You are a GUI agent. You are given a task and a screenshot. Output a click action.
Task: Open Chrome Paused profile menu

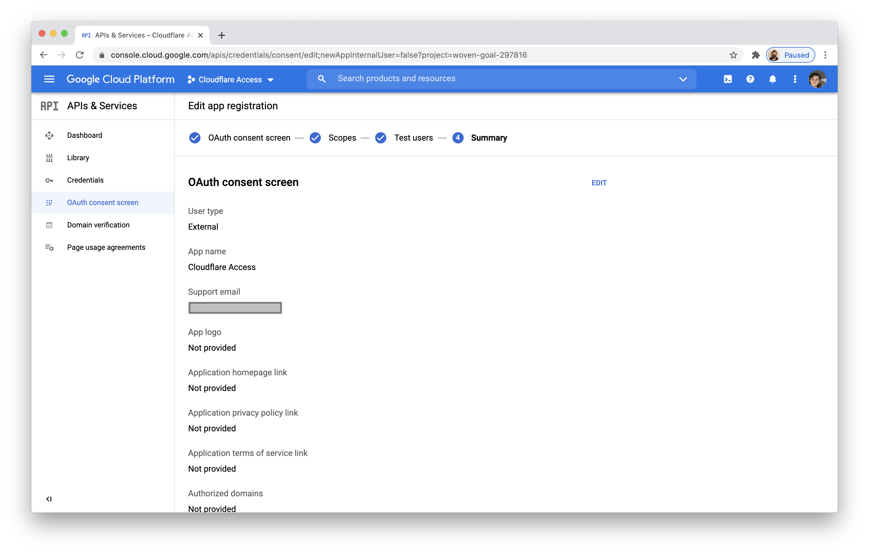(790, 55)
